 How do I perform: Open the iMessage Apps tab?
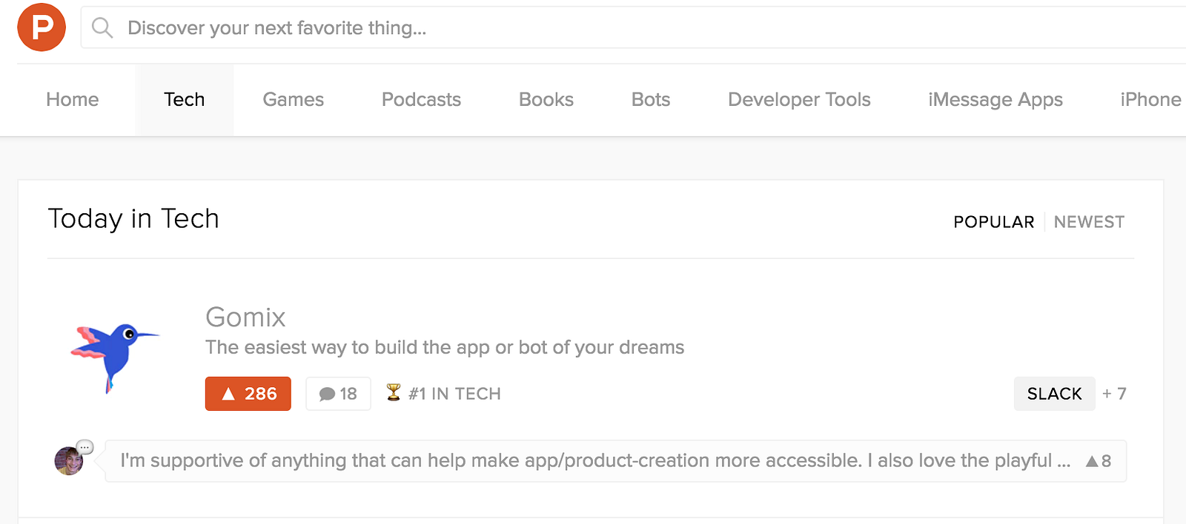(995, 100)
